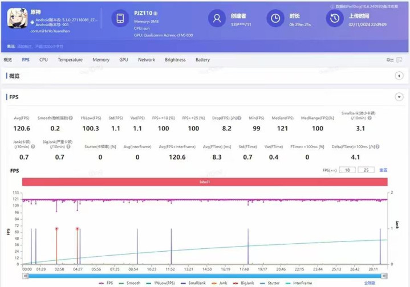Toggle the InterFrame legend series
410x287 pixels.
(300, 283)
